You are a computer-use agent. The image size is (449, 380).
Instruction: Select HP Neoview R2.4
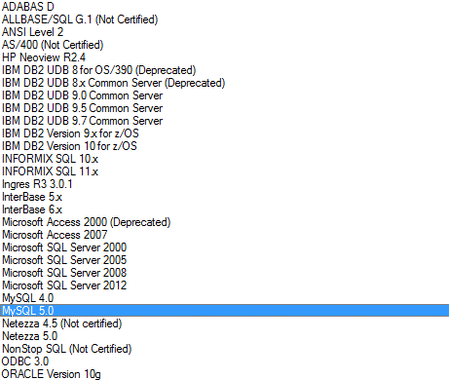pos(44,57)
